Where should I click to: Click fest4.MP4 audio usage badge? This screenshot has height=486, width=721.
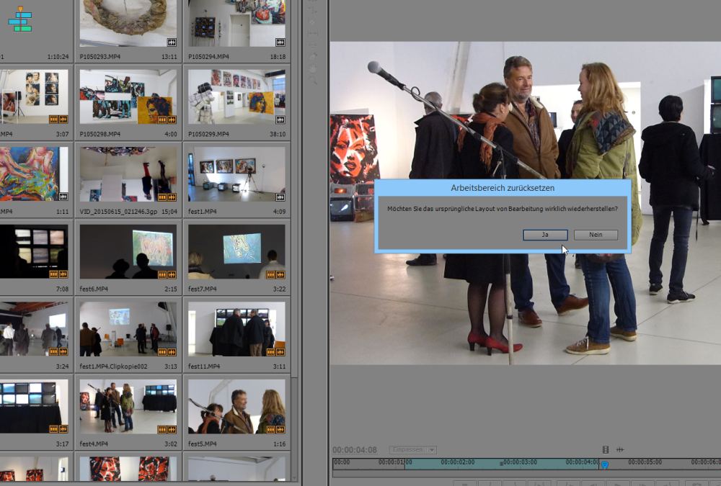pyautogui.click(x=172, y=430)
